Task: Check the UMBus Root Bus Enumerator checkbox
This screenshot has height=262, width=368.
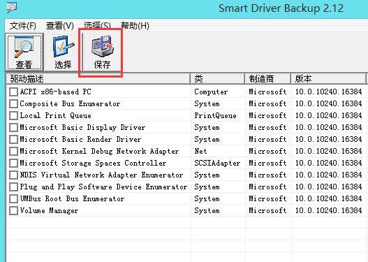Action: point(13,198)
